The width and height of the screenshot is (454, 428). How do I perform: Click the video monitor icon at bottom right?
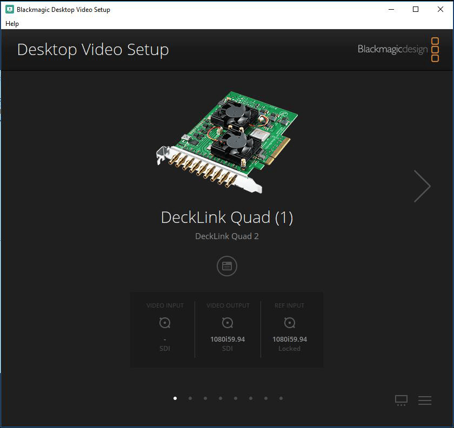pos(400,400)
